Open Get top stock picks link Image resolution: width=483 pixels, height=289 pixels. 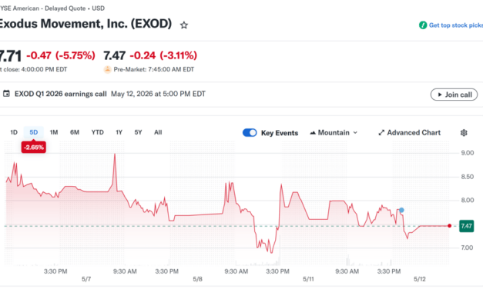coord(456,25)
